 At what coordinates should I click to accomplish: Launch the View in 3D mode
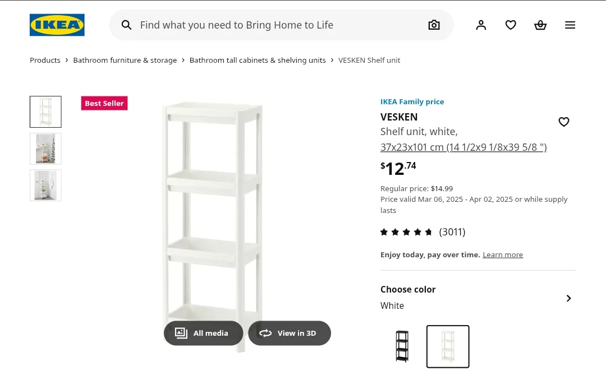[290, 333]
